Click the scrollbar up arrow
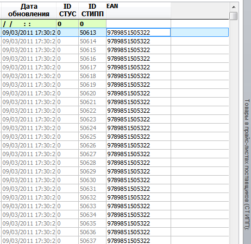Image resolution: width=251 pixels, height=244 pixels. click(x=234, y=7)
